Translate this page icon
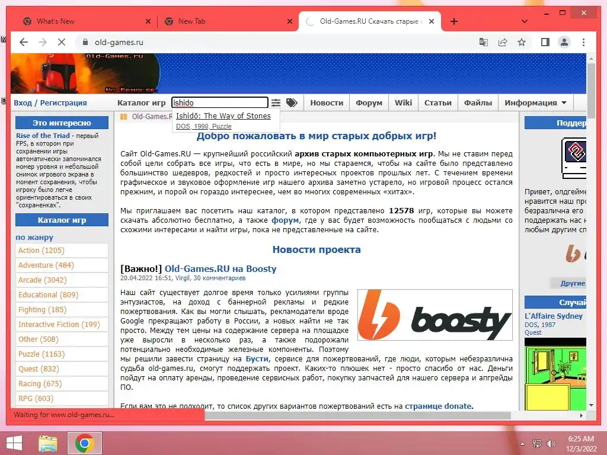The width and height of the screenshot is (607, 455). tap(484, 42)
